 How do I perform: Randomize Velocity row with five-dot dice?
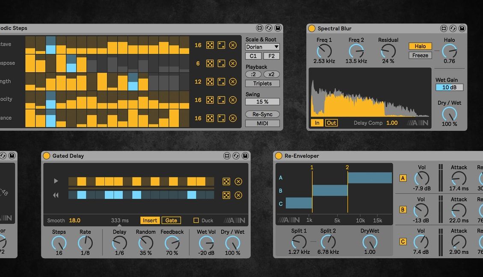coord(210,100)
